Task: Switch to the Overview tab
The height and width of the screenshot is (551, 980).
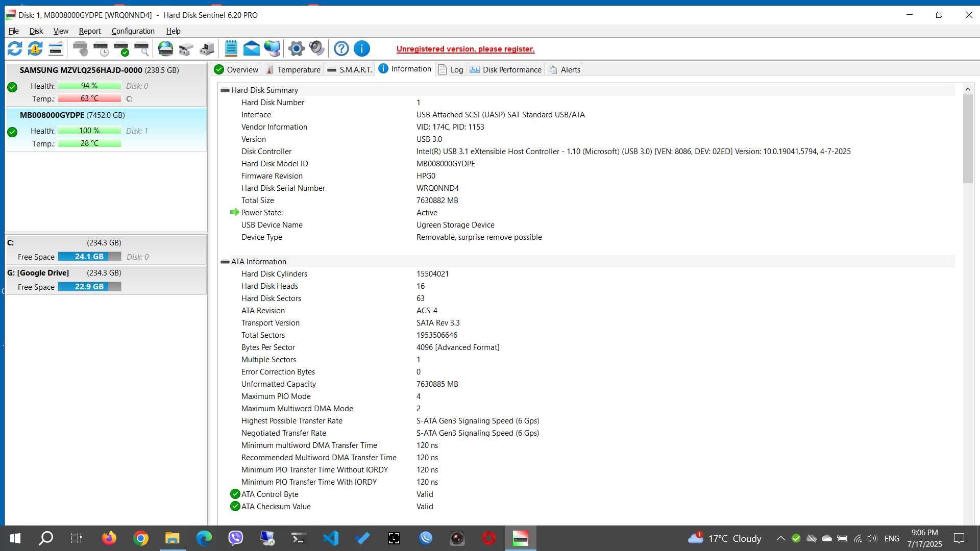Action: tap(236, 70)
